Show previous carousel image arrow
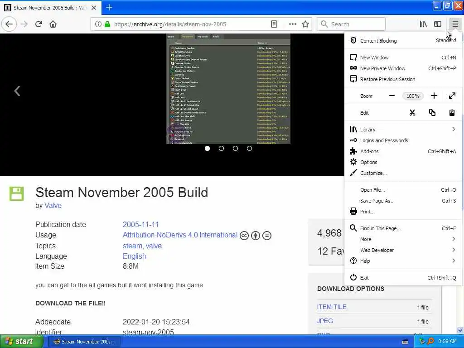The width and height of the screenshot is (464, 348). [x=17, y=91]
